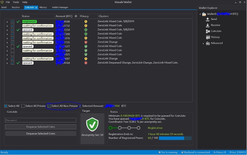Screen dimensions: 247x155
Task: Switch to the Receive tab
Action: point(16,7)
